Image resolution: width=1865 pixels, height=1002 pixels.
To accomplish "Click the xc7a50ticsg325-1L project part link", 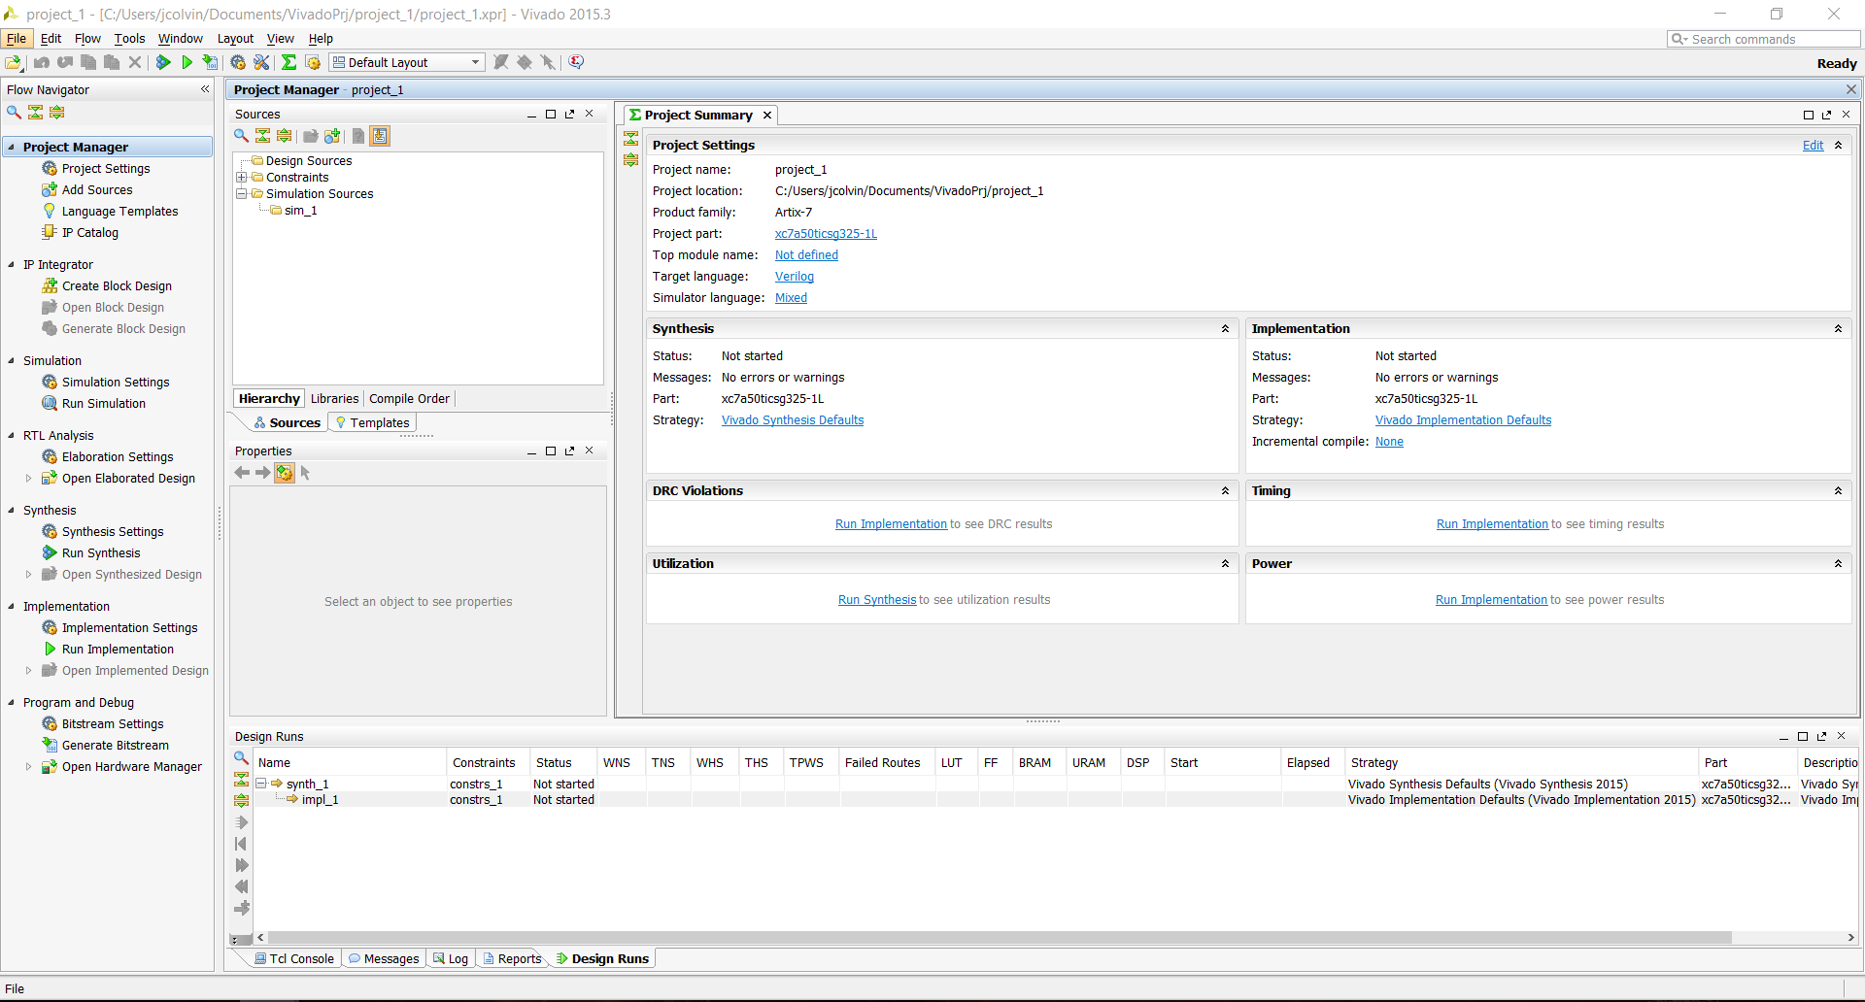I will pos(826,234).
